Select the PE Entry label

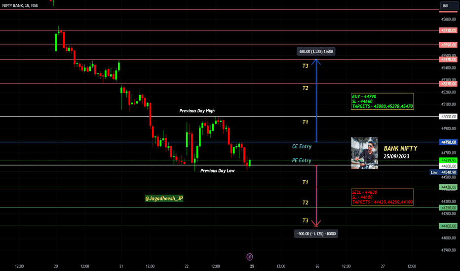point(302,161)
